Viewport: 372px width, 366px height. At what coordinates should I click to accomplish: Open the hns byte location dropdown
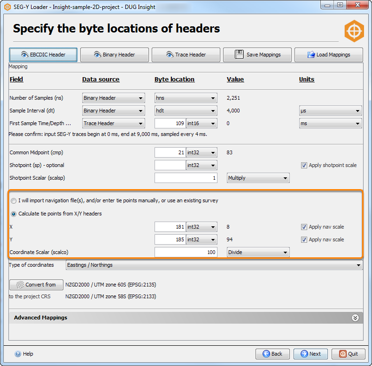coord(186,98)
